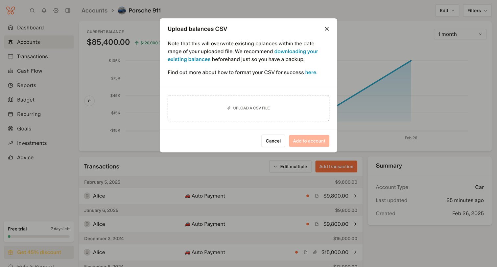Click attachment paperclip on December Auto Payment
497x267 pixels.
click(315, 252)
